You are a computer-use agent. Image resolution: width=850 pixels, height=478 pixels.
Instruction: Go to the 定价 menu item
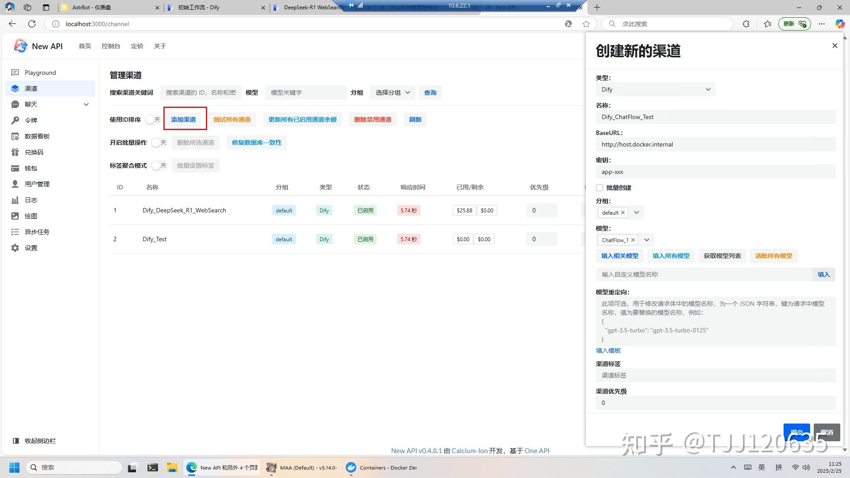point(137,46)
